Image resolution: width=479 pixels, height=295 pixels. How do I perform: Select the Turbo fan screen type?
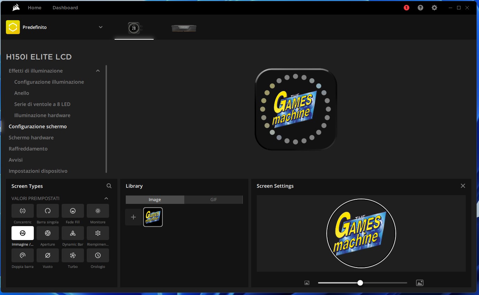point(73,255)
